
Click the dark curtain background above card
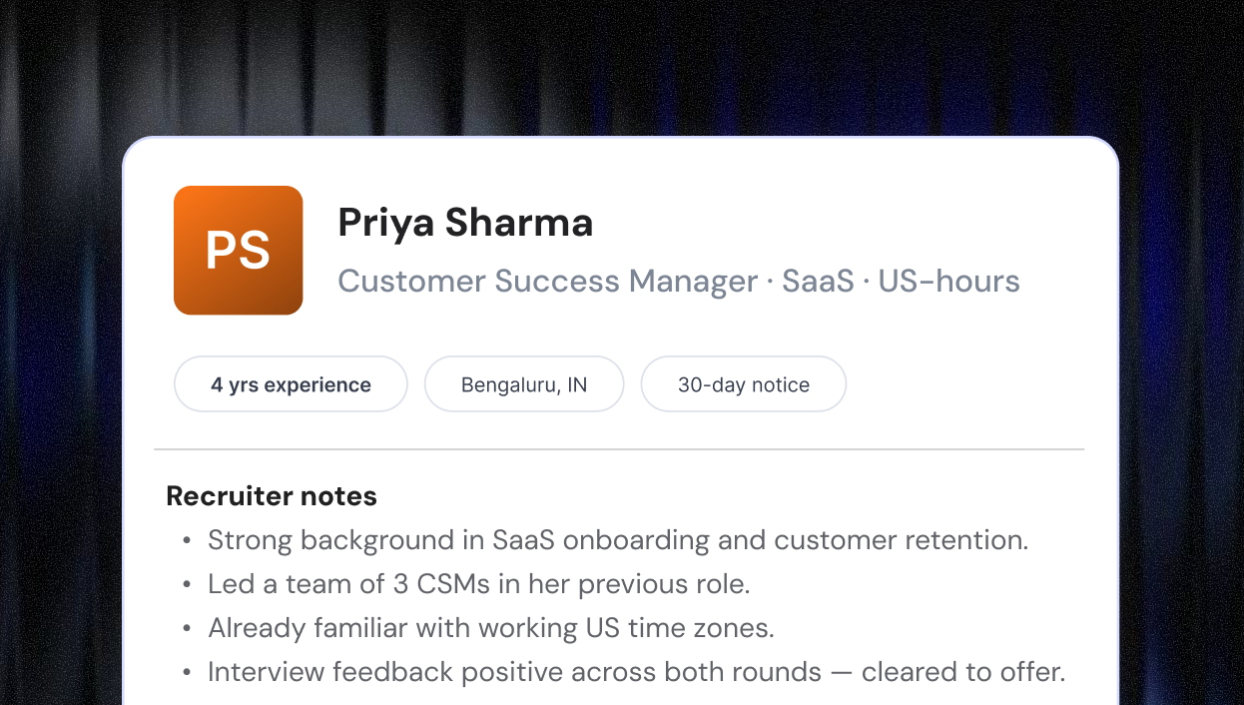621,66
